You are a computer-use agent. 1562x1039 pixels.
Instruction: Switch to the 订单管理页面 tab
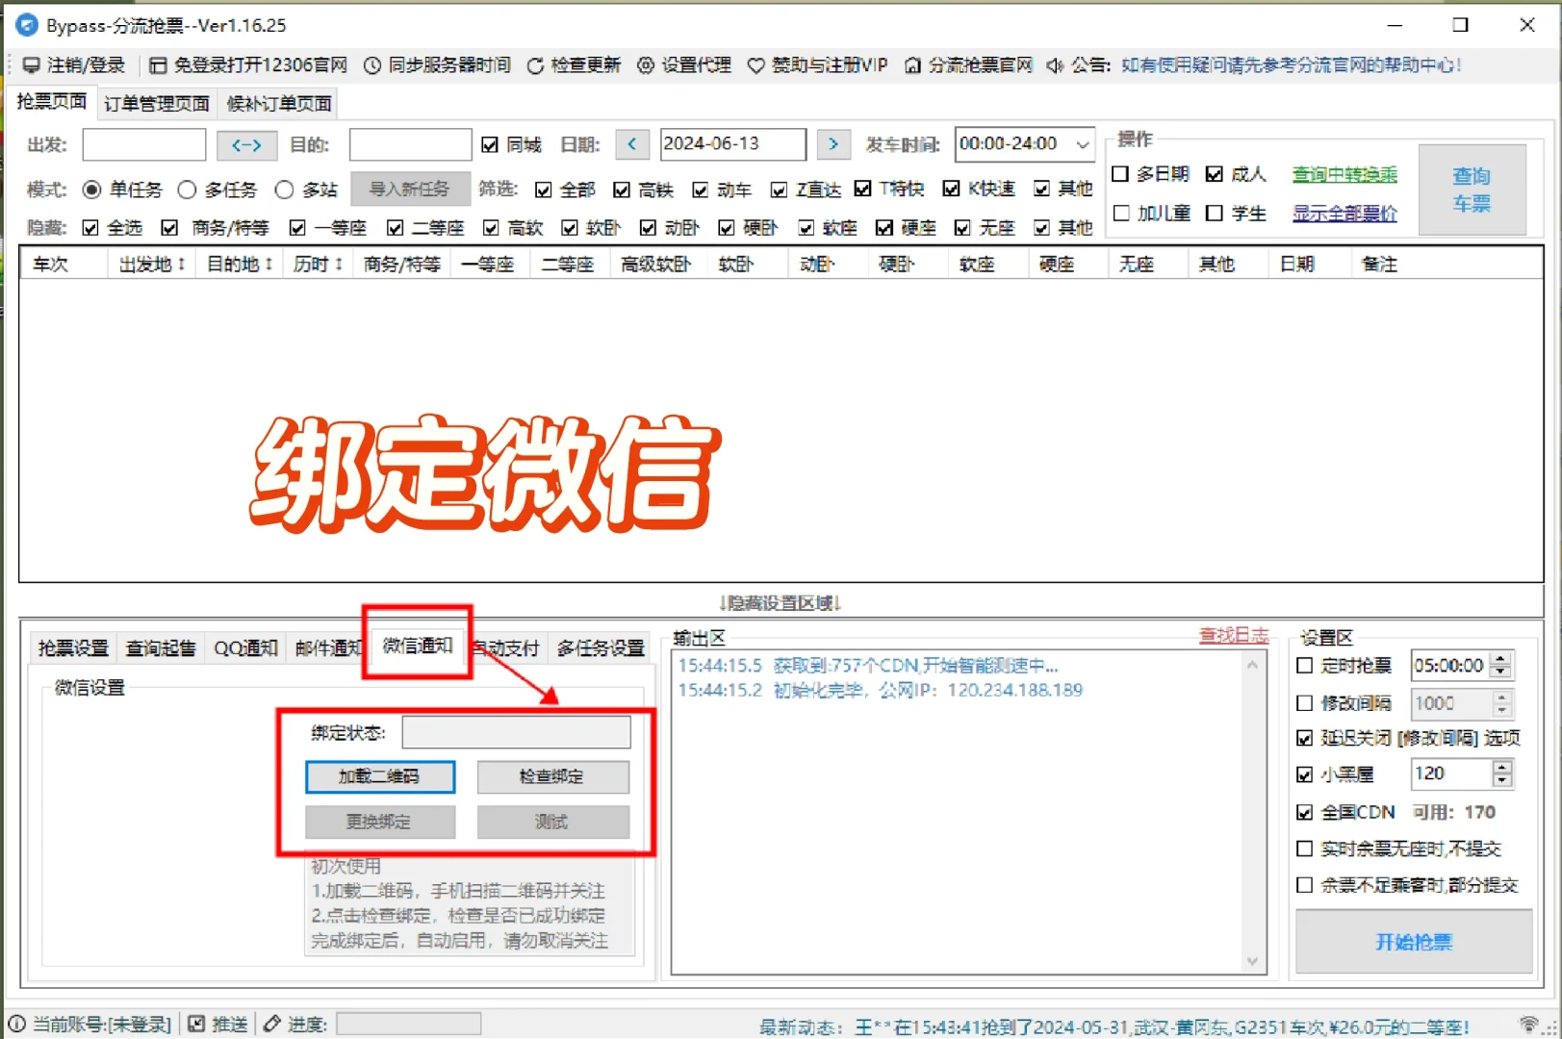(x=155, y=101)
